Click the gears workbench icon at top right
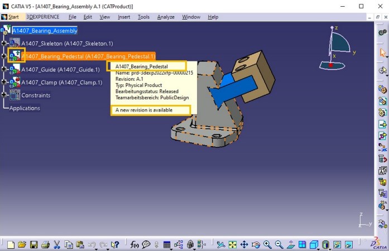 [x=382, y=32]
